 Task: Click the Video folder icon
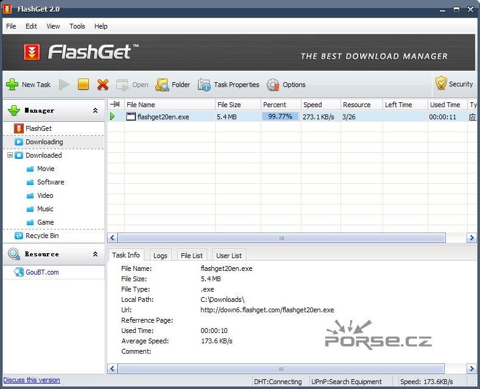[x=30, y=196]
